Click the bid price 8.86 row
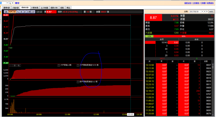 (176, 46)
